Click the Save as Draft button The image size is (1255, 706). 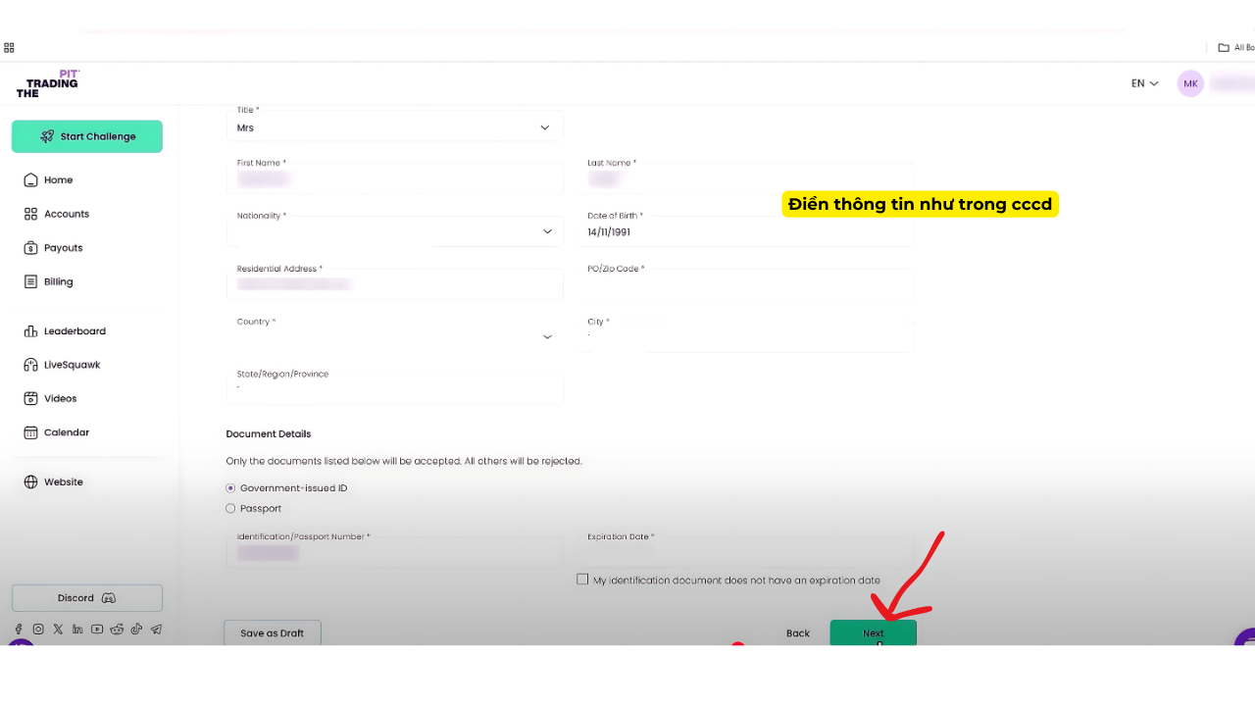pyautogui.click(x=272, y=632)
